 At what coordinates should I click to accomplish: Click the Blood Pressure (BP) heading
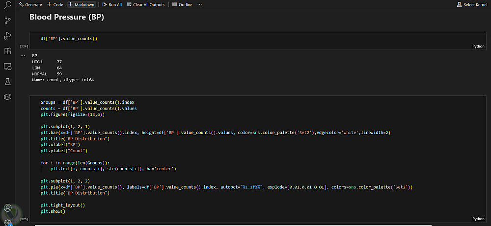66,17
